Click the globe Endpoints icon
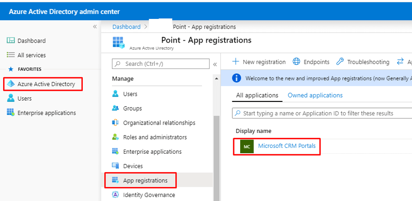 (296, 62)
